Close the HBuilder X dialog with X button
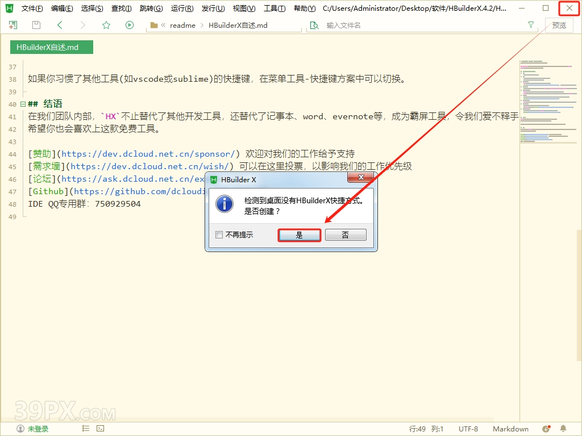This screenshot has width=582, height=436. click(x=360, y=178)
